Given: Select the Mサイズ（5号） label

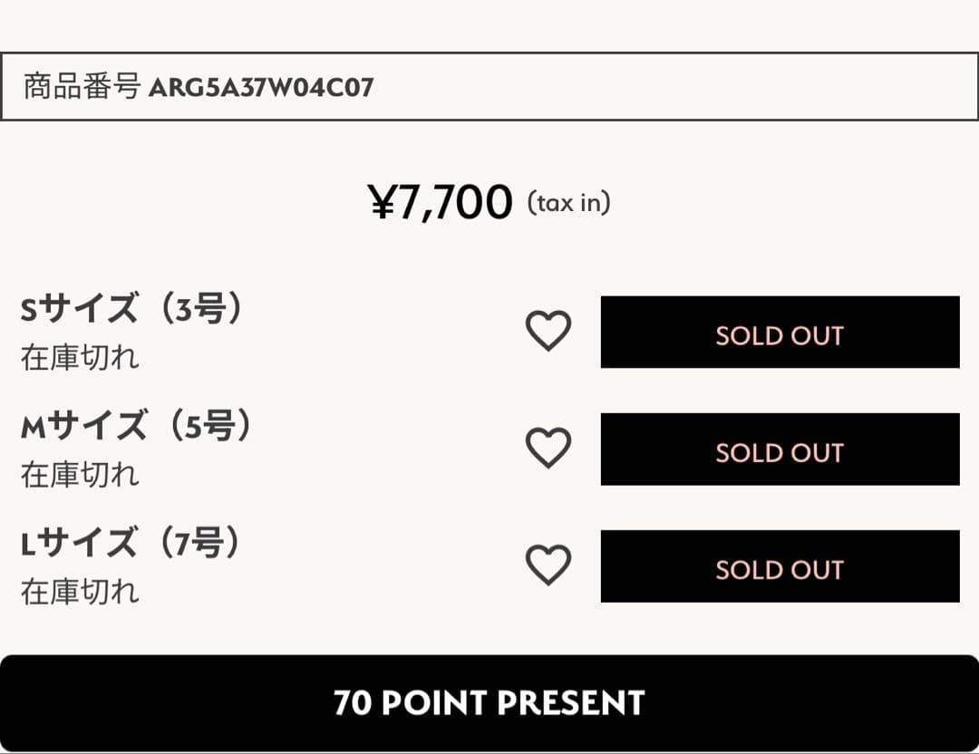Looking at the screenshot, I should click(136, 426).
